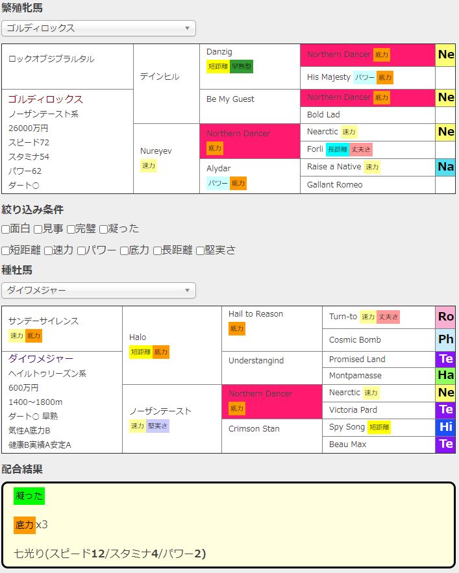The width and height of the screenshot is (459, 573).
Task: Click the 丈夫さ tag next to Turn-to
Action: coord(388,317)
